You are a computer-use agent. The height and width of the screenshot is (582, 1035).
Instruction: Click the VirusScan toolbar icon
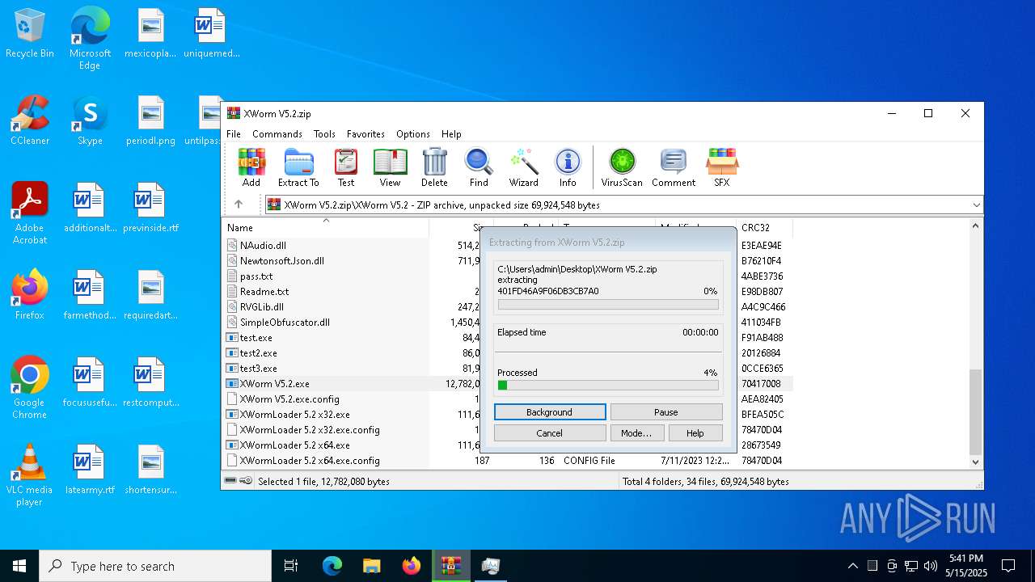tap(622, 168)
